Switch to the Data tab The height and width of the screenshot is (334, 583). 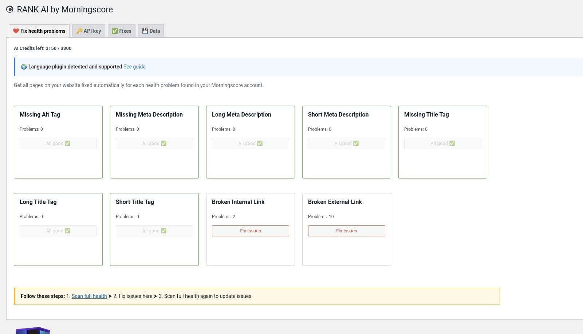click(151, 31)
